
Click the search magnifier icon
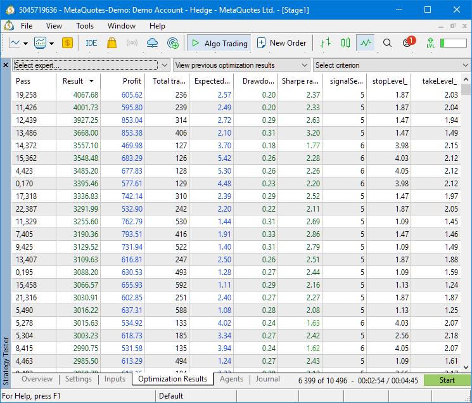(x=387, y=43)
